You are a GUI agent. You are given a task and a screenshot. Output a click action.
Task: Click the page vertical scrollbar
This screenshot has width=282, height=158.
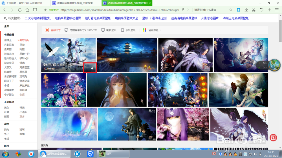coord(280,30)
